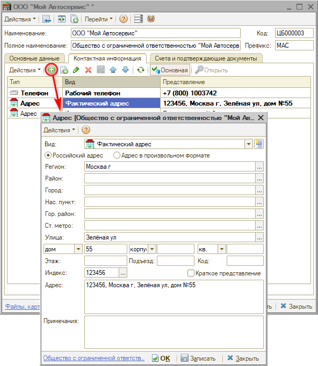Open the дом type dropdown
This screenshot has width=318, height=366.
(x=78, y=249)
